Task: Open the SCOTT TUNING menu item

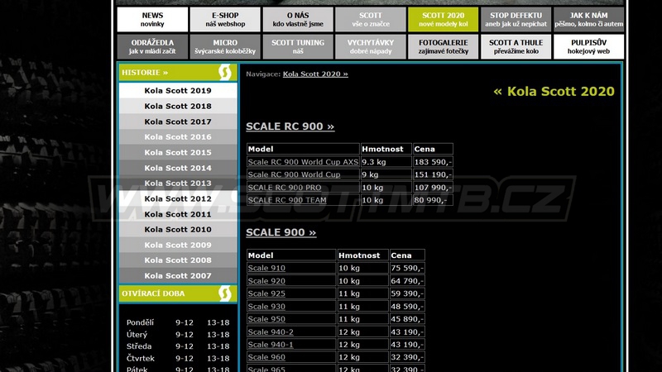Action: coord(297,46)
